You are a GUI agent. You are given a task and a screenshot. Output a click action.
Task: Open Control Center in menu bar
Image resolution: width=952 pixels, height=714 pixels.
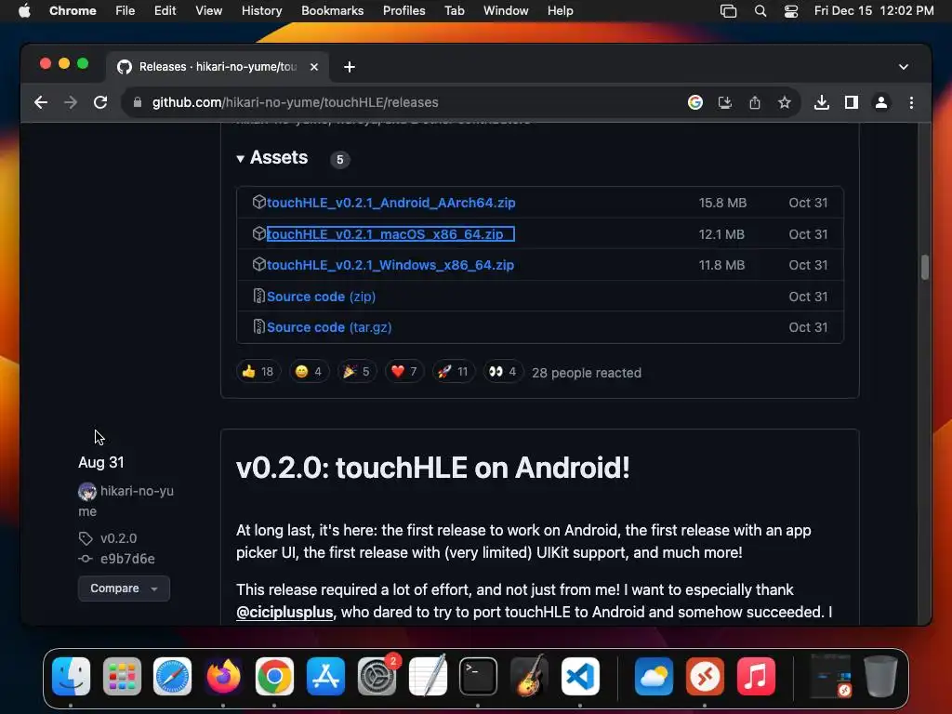tap(791, 11)
